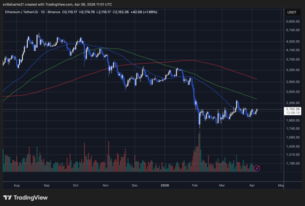
Task: Click the high value H2,174.79 in legend
Action: click(x=87, y=12)
